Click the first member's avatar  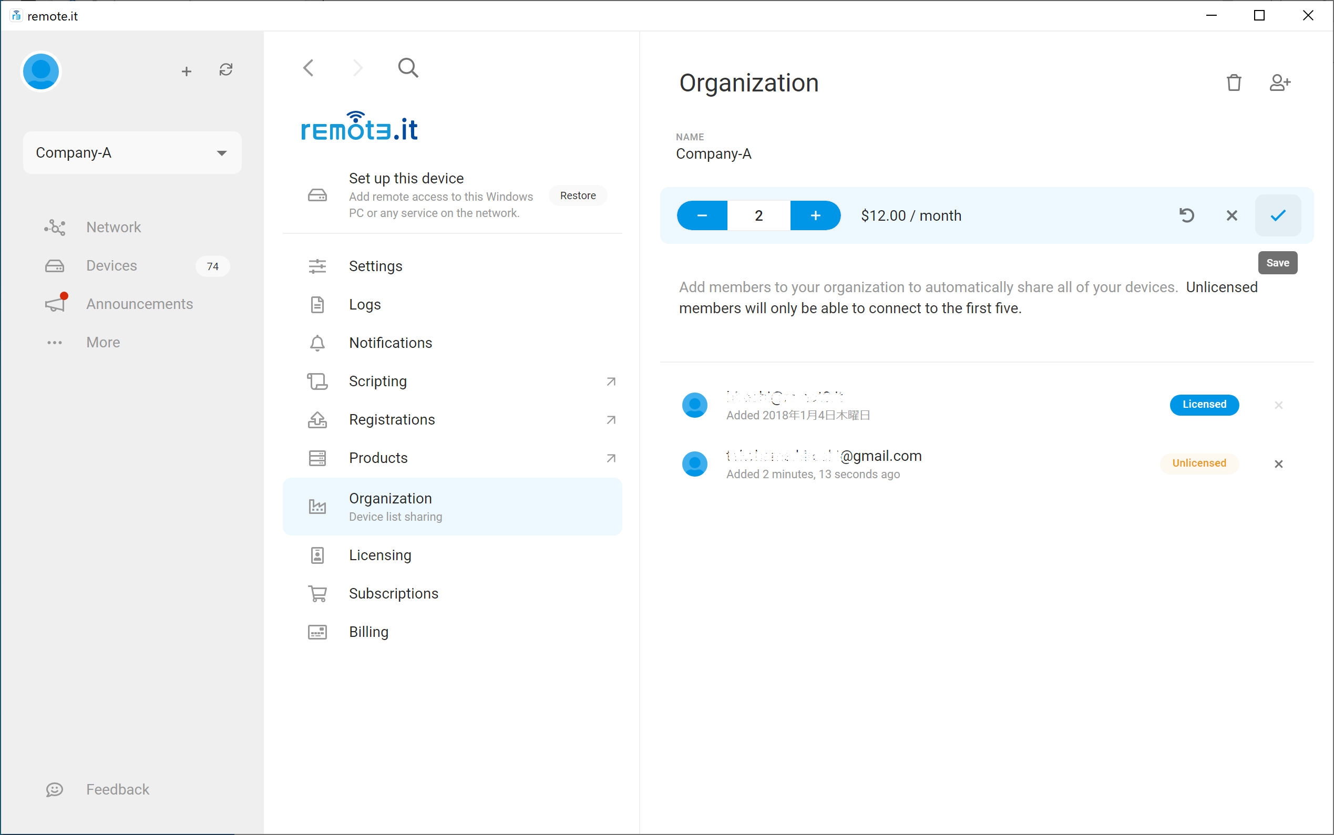[695, 405]
